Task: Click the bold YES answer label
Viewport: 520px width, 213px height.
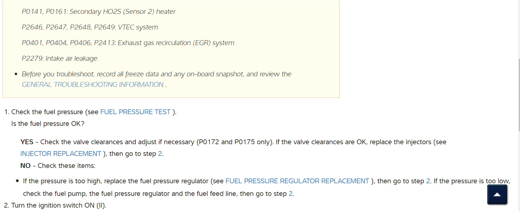Action: [27, 142]
